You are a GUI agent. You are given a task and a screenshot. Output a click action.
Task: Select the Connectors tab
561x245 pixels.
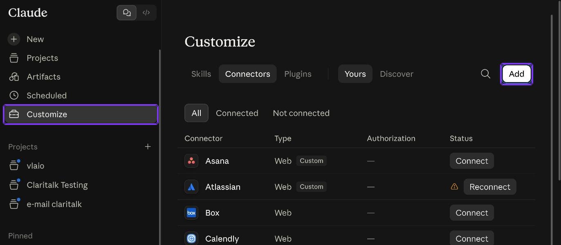point(247,74)
